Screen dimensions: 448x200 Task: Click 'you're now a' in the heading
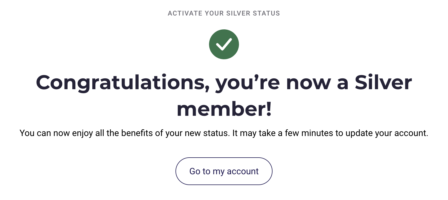coord(282,83)
